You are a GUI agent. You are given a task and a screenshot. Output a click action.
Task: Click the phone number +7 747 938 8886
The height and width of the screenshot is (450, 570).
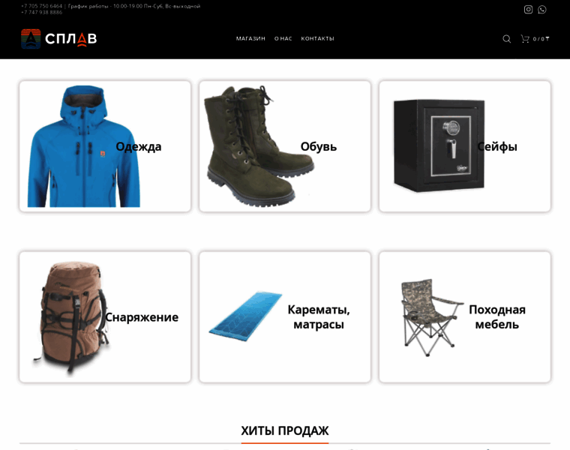(x=42, y=12)
